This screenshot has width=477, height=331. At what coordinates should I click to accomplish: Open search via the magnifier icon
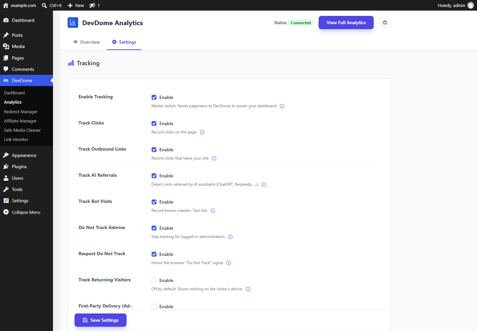(x=44, y=5)
